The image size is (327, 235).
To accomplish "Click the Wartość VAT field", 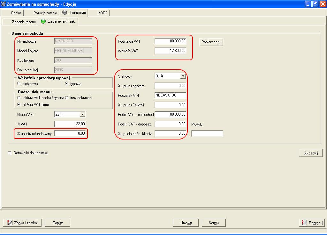I will pyautogui.click(x=171, y=51).
